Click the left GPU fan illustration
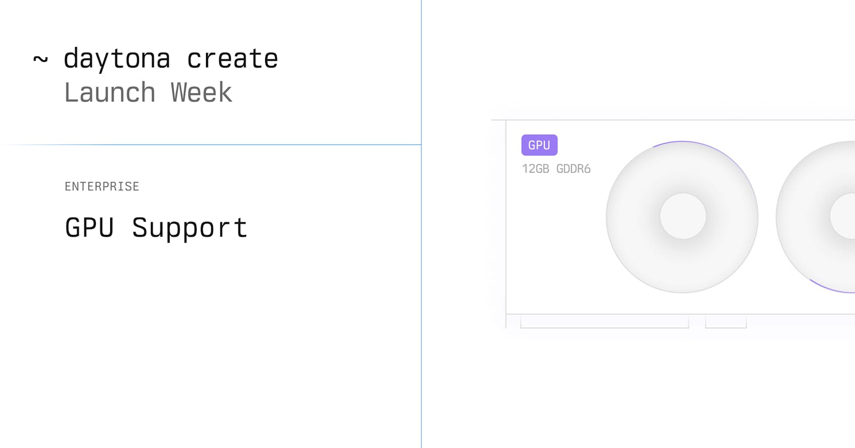The height and width of the screenshot is (448, 855). coord(682,217)
